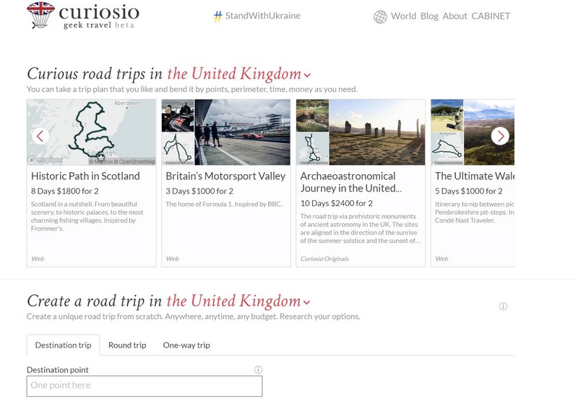
Task: Switch to the Round trip tab
Action: coord(127,345)
